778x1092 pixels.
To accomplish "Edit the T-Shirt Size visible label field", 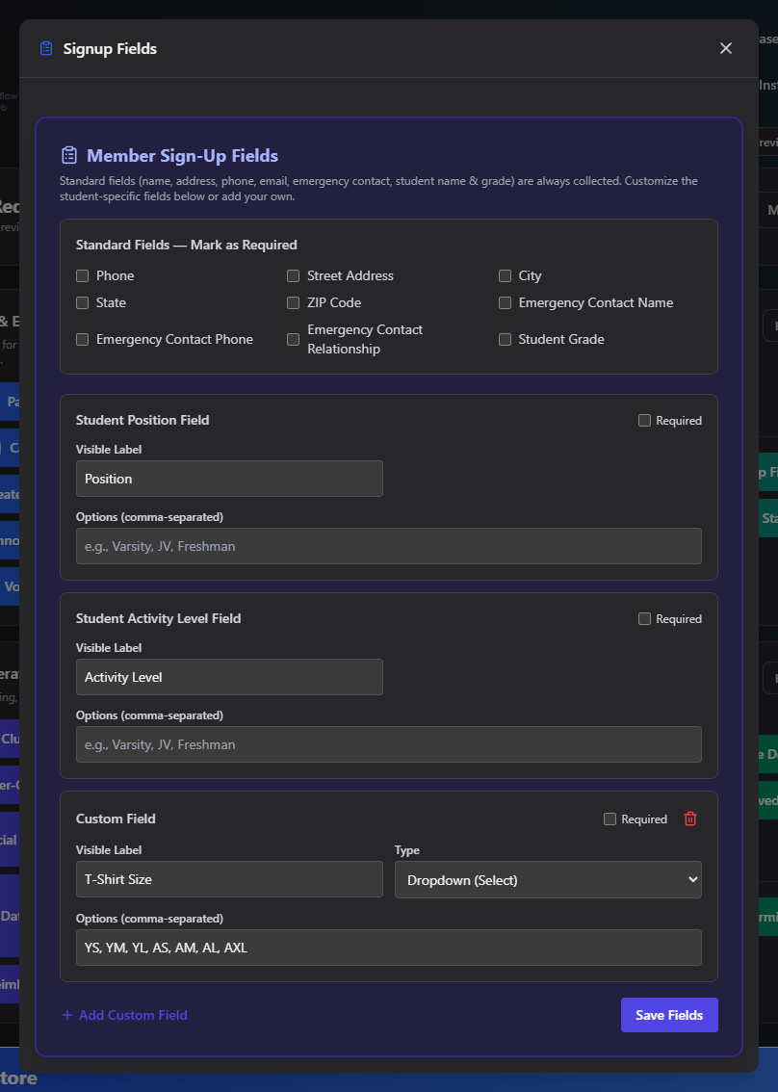I will tap(229, 879).
